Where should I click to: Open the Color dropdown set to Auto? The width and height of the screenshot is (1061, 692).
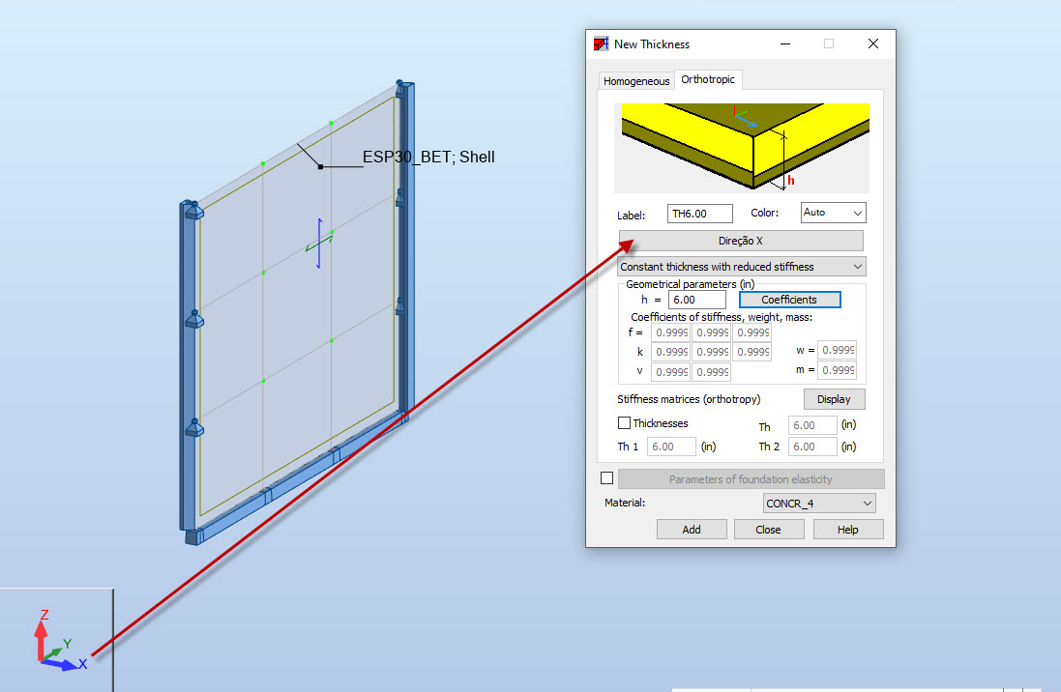833,213
